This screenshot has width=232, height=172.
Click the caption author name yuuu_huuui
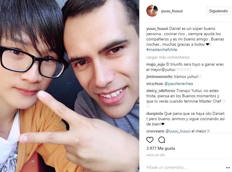157,29
